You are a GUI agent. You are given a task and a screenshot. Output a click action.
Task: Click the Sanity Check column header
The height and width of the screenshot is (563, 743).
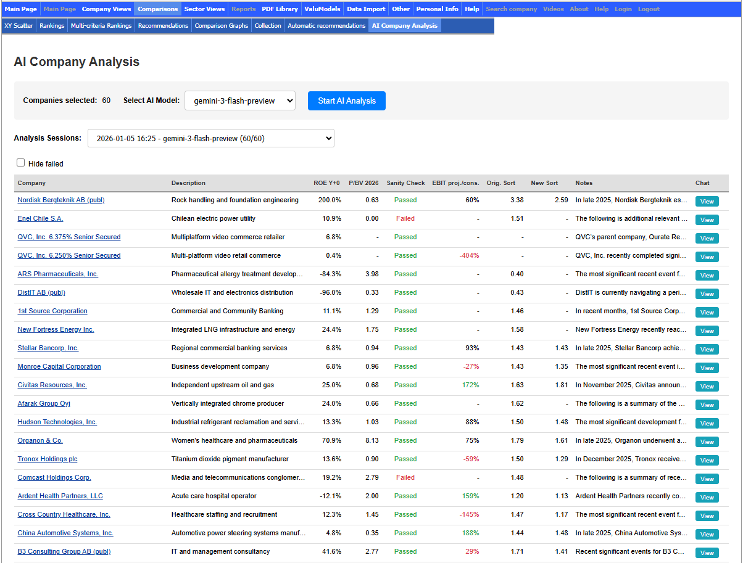[x=405, y=183]
